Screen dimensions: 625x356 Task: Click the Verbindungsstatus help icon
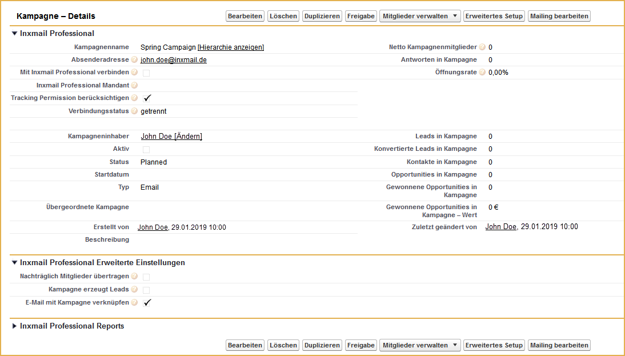point(134,111)
